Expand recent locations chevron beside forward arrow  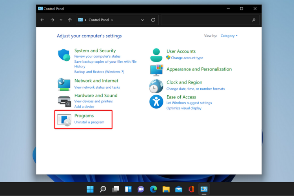[x=61, y=20]
